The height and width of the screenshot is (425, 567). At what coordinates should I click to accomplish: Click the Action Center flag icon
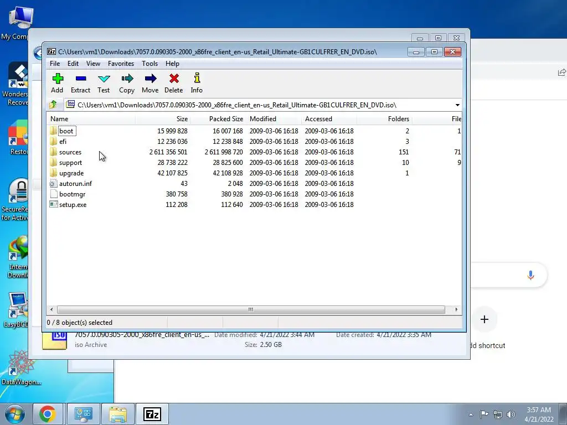pyautogui.click(x=484, y=414)
